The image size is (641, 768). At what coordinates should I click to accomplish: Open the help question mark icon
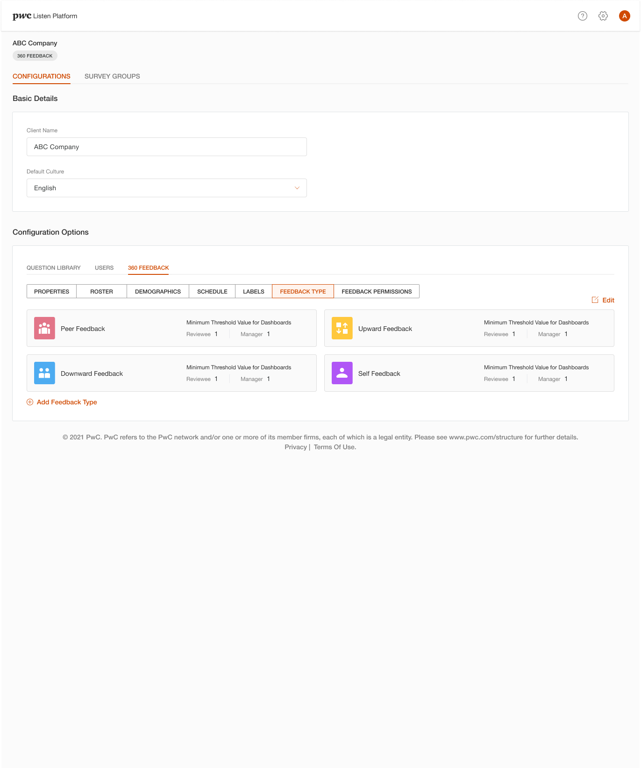[582, 16]
